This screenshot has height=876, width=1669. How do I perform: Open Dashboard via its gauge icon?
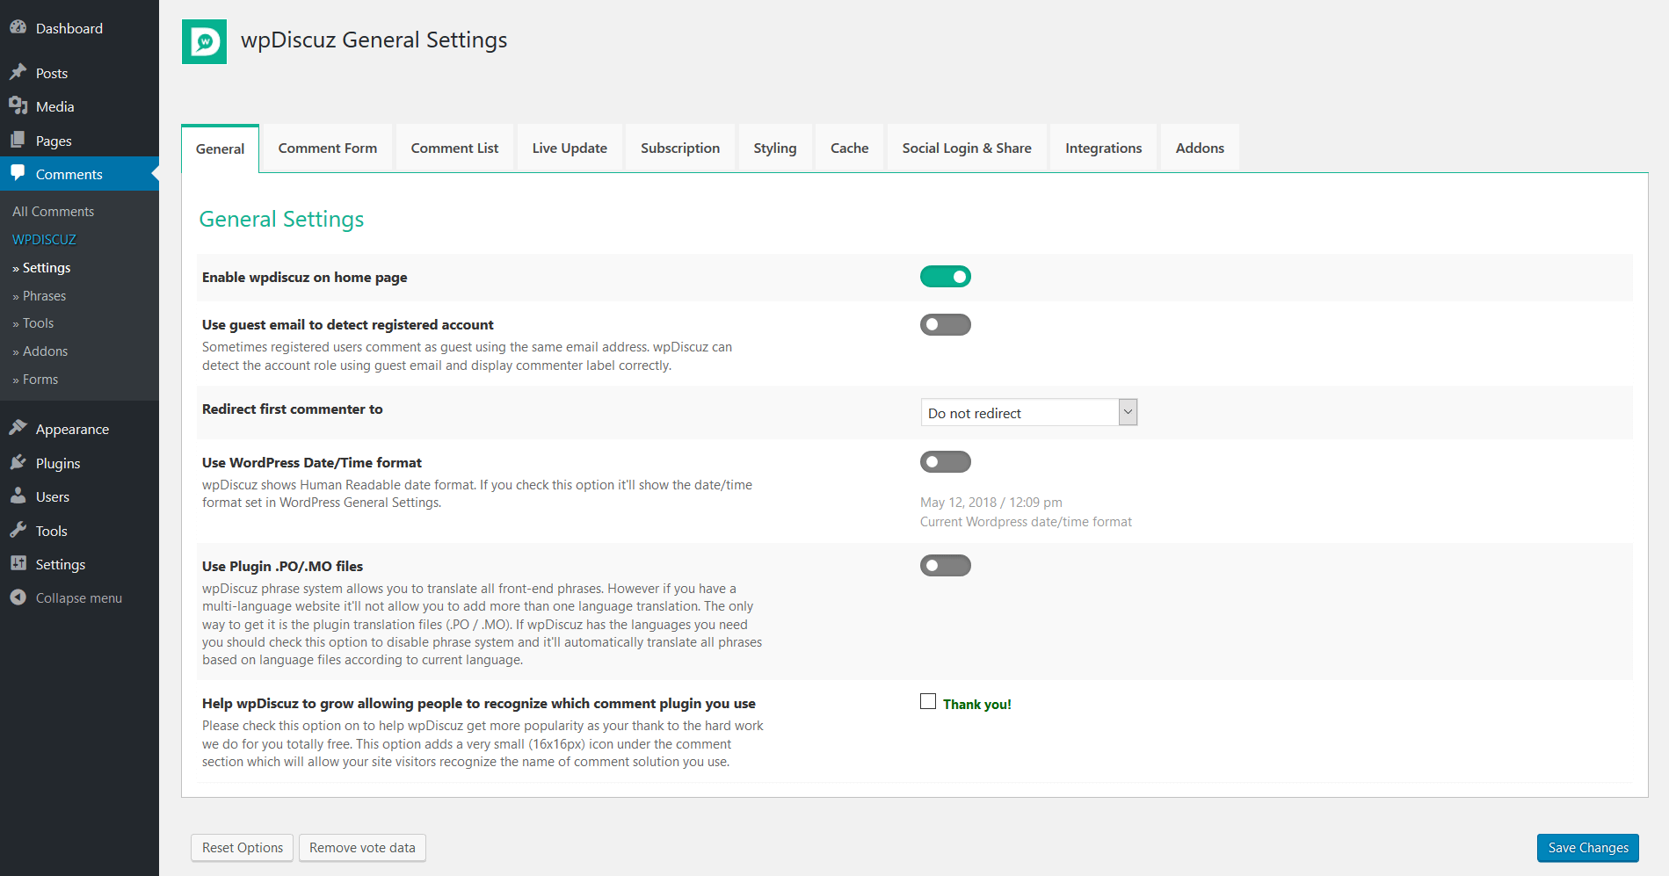click(x=18, y=27)
